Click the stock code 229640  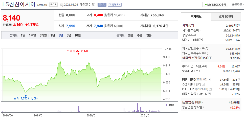click(42, 5)
